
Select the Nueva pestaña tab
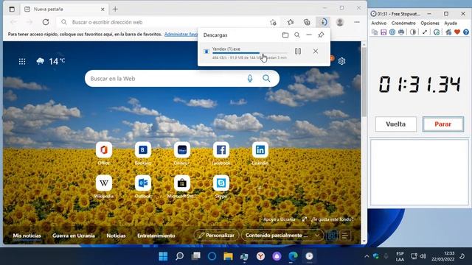[64, 10]
